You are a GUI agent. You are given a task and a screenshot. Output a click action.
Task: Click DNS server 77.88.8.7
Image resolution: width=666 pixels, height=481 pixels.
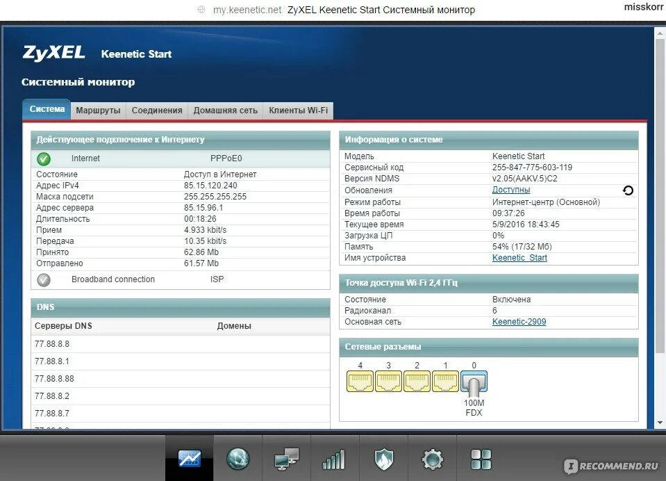coord(52,414)
